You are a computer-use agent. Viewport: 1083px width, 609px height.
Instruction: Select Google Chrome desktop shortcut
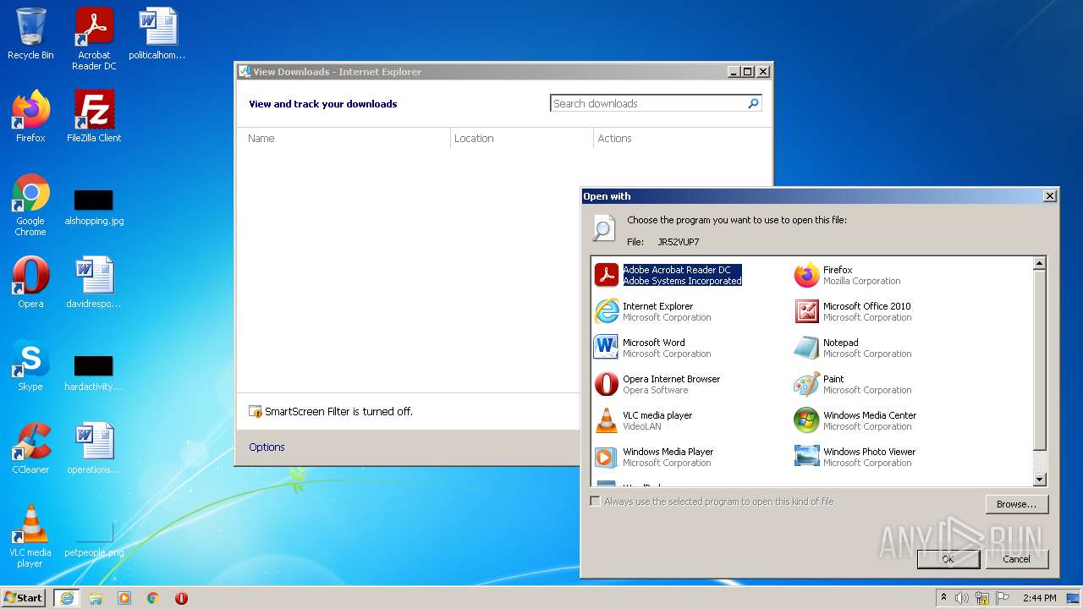pos(30,205)
